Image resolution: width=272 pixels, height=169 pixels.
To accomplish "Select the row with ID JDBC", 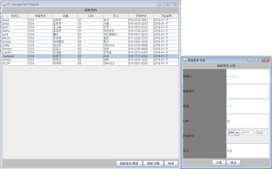I will tap(91, 45).
